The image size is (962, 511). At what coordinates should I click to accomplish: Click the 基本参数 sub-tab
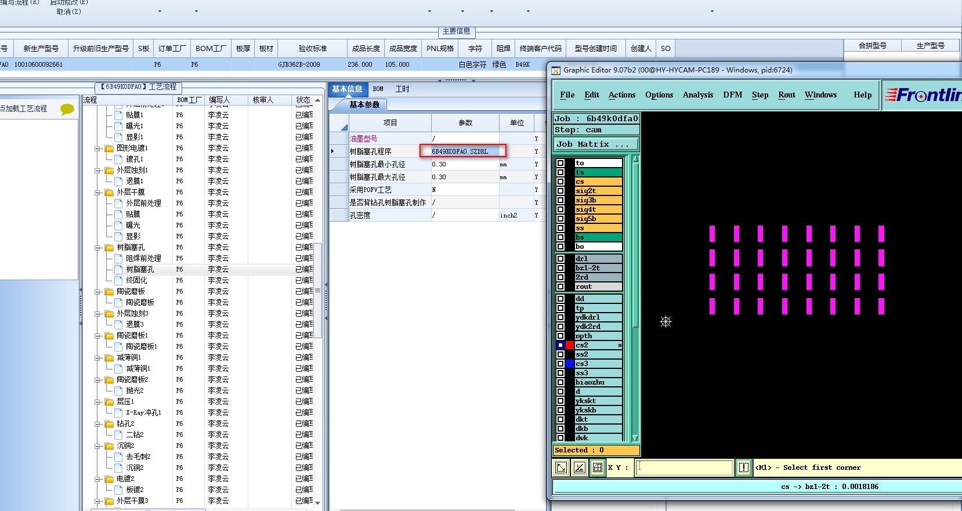[364, 105]
